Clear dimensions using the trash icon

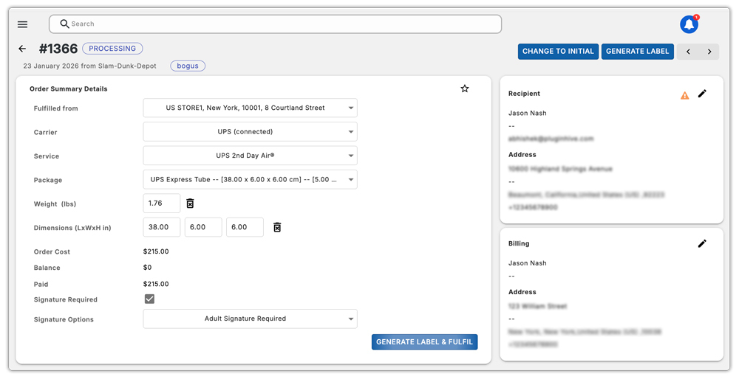[x=277, y=227]
